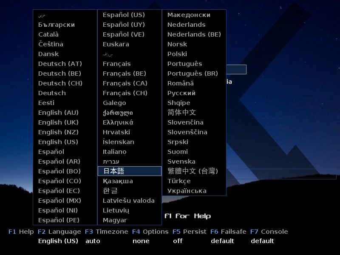Image resolution: width=340 pixels, height=255 pixels.
Task: Choose 繁體中文 (台灣) language
Action: [x=193, y=171]
